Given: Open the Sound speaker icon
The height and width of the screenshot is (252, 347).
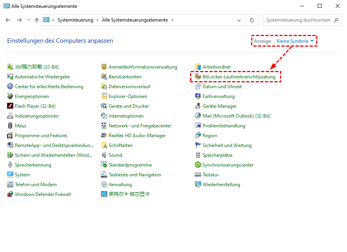Looking at the screenshot, I should coord(104,155).
